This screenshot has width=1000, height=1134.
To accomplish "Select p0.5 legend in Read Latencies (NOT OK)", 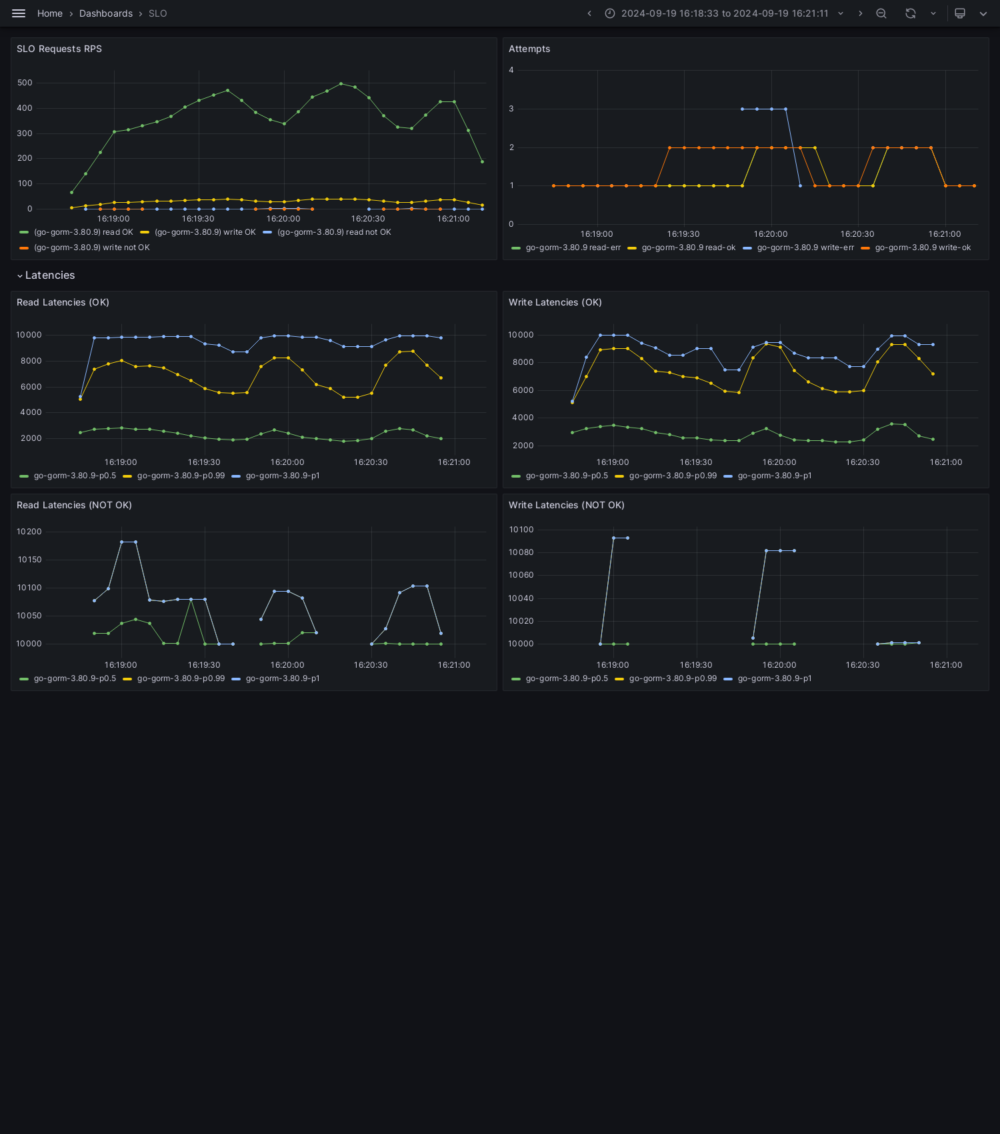I will click(75, 678).
